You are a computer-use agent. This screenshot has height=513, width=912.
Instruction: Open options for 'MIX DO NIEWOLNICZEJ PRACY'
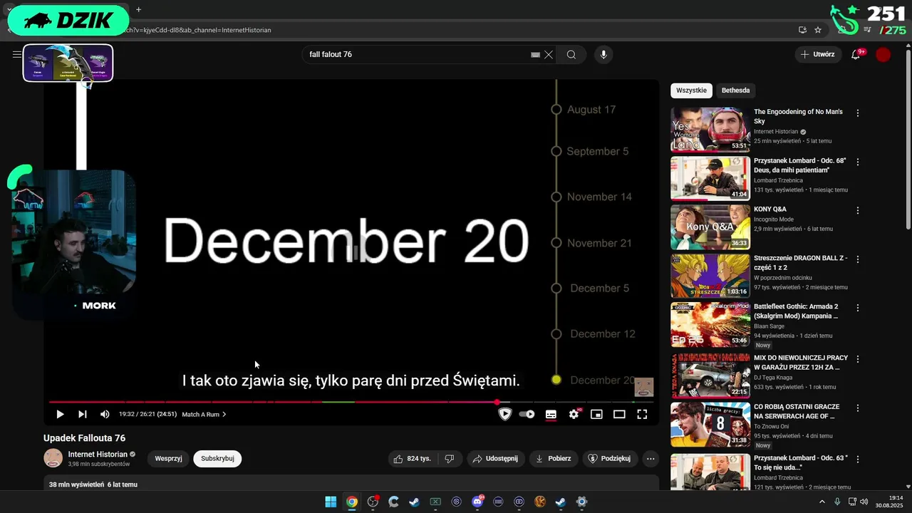pyautogui.click(x=858, y=359)
